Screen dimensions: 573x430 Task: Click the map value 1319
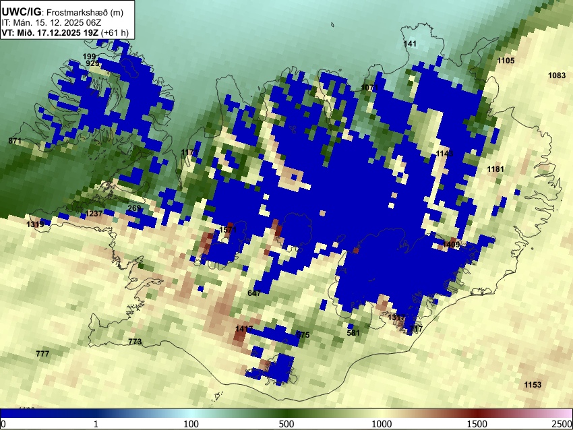coord(36,224)
